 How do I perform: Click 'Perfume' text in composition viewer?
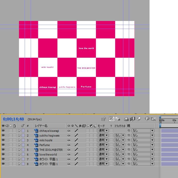pyautogui.click(x=86, y=87)
